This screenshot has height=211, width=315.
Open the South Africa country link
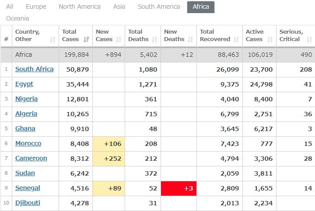[x=34, y=69]
